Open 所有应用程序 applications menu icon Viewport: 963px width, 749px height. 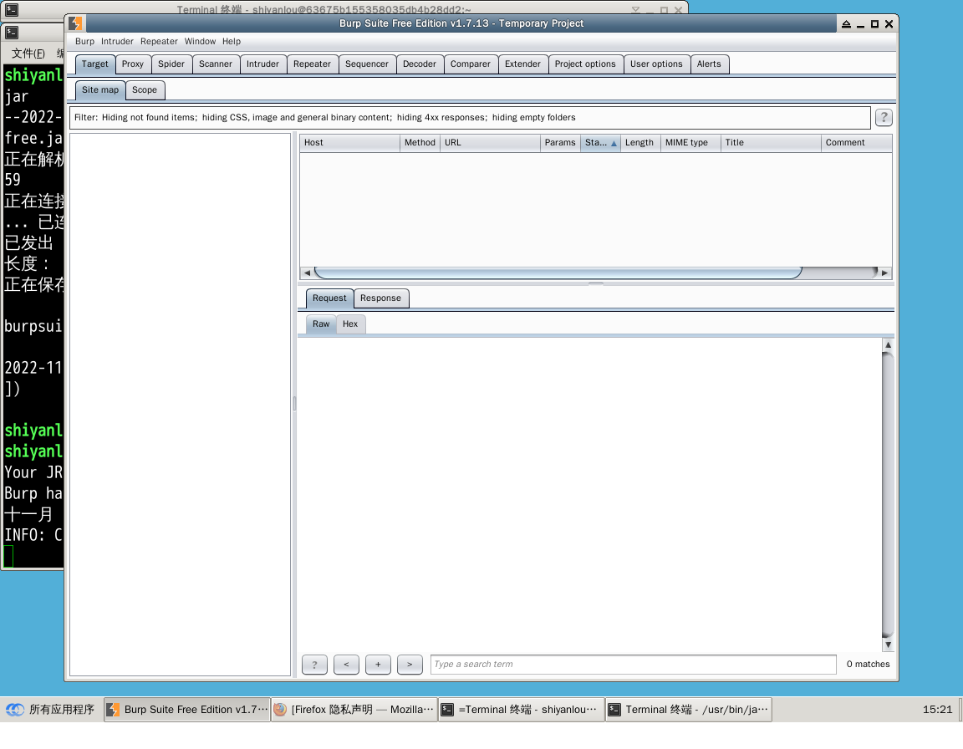point(15,710)
